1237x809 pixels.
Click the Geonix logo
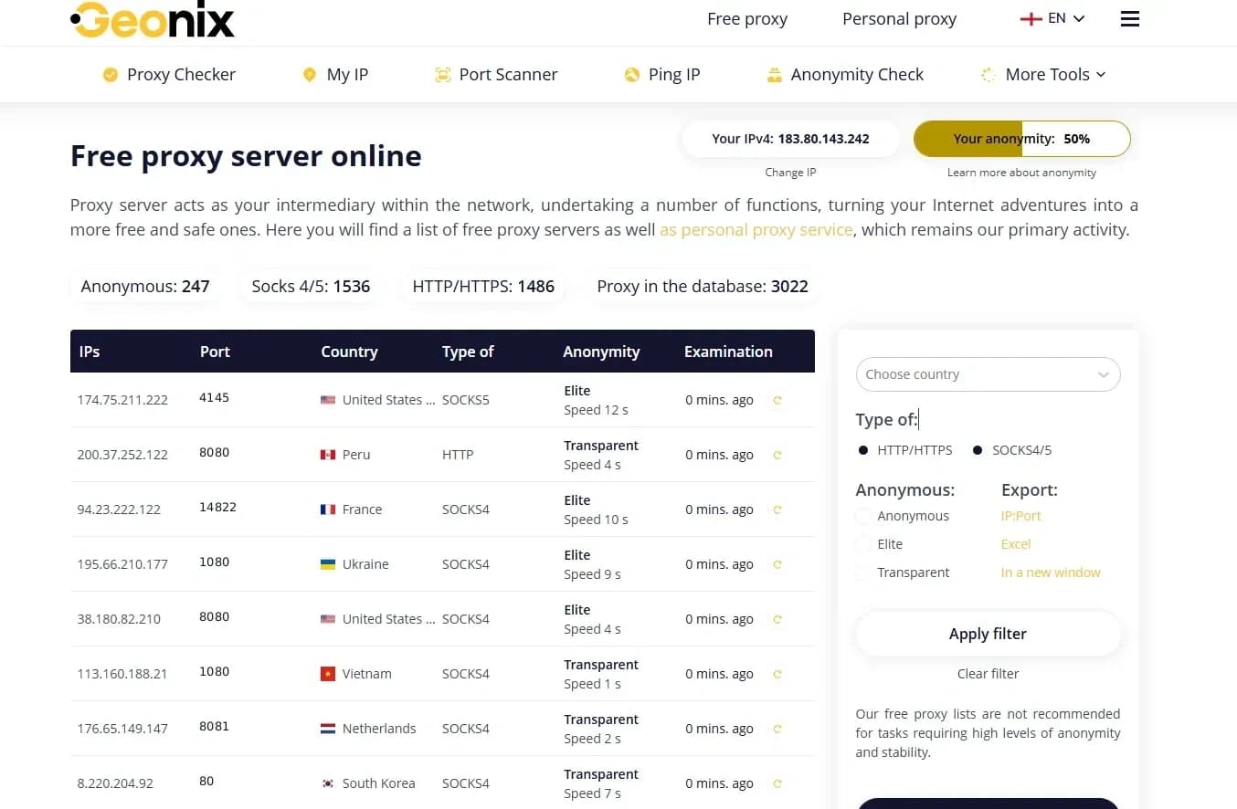click(153, 18)
